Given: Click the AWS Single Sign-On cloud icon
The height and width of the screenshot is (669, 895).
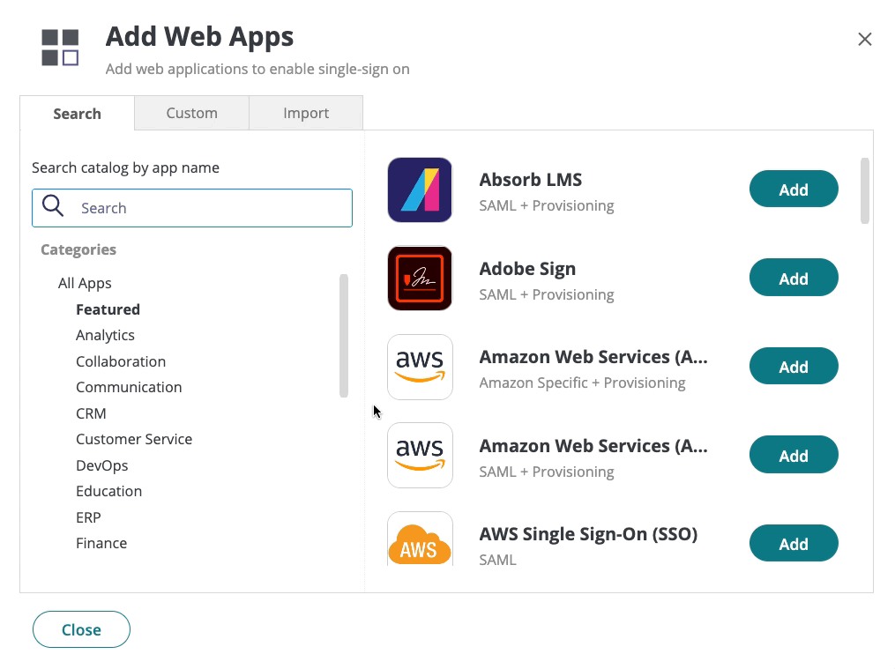Looking at the screenshot, I should pos(420,539).
